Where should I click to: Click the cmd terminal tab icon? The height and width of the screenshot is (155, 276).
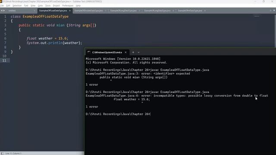[x=89, y=52]
